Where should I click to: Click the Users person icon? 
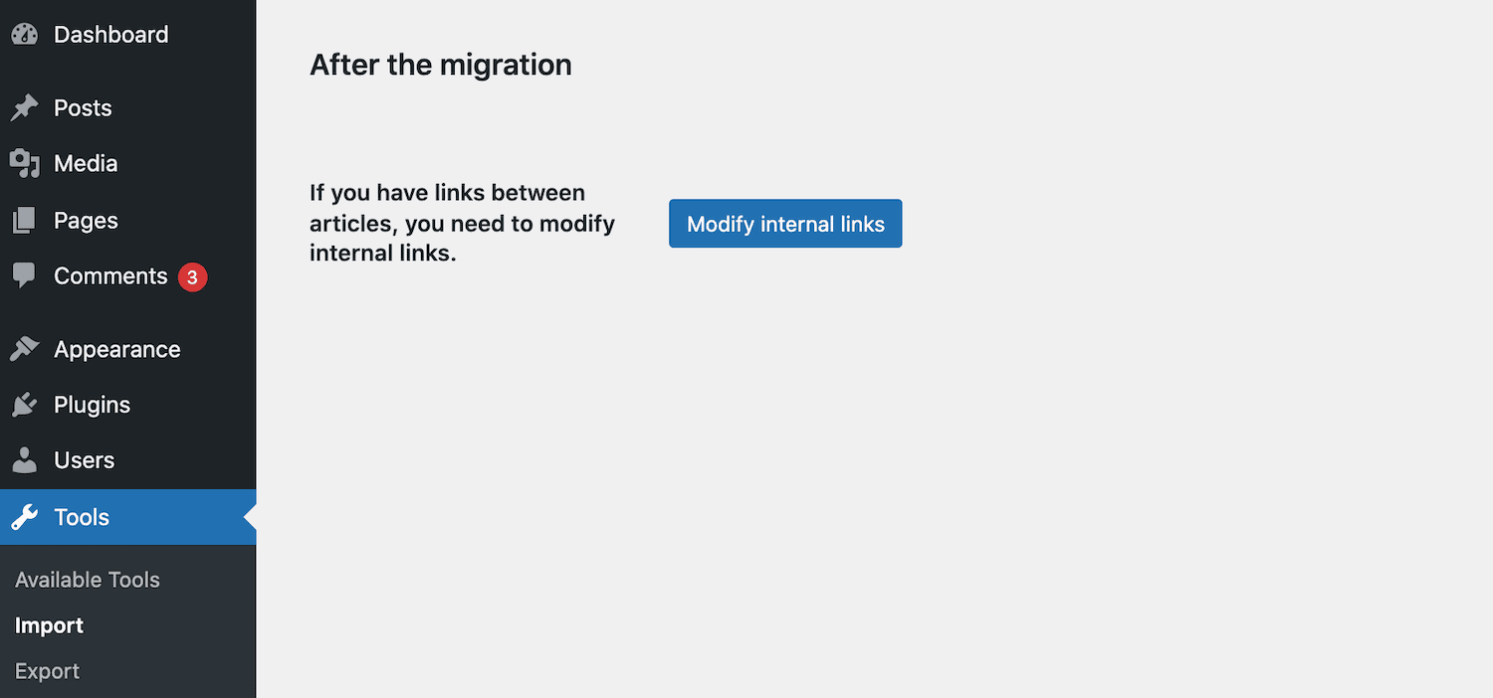(24, 460)
